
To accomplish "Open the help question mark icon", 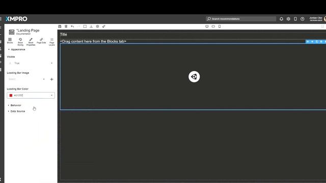I will (303, 19).
